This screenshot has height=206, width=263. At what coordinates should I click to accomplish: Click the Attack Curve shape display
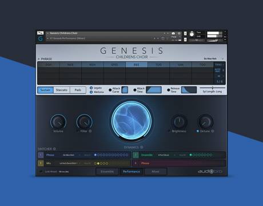(125, 90)
